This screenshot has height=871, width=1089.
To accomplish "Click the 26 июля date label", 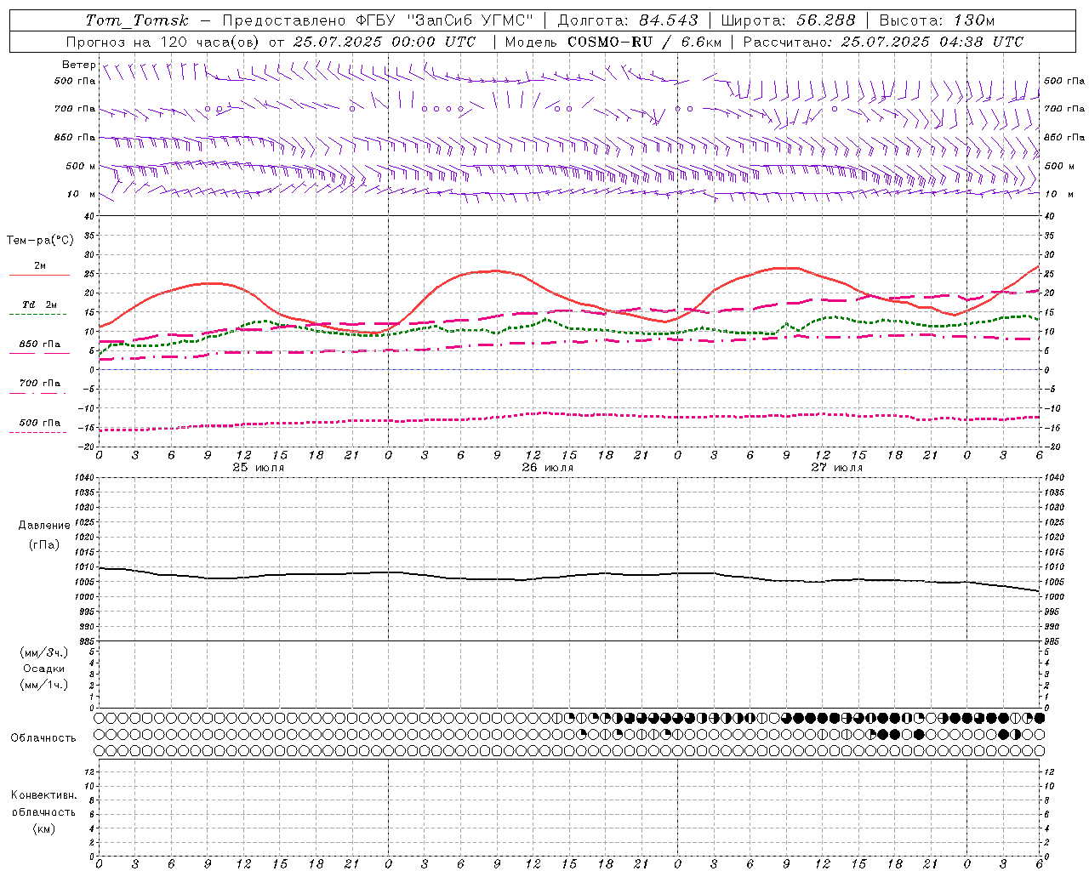I will [548, 468].
